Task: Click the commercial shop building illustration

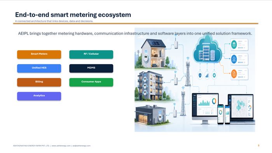Action: click(151, 115)
